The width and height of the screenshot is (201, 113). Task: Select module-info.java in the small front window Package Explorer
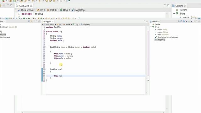tap(5, 37)
